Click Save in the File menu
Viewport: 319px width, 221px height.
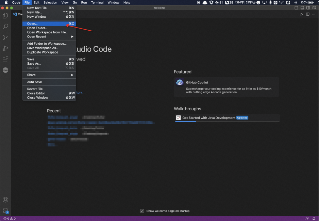pyautogui.click(x=49, y=59)
